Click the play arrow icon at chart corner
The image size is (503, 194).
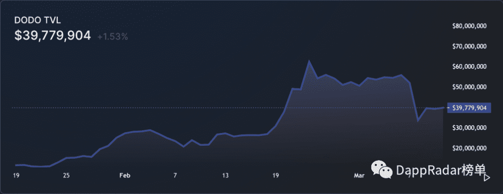click(x=487, y=178)
